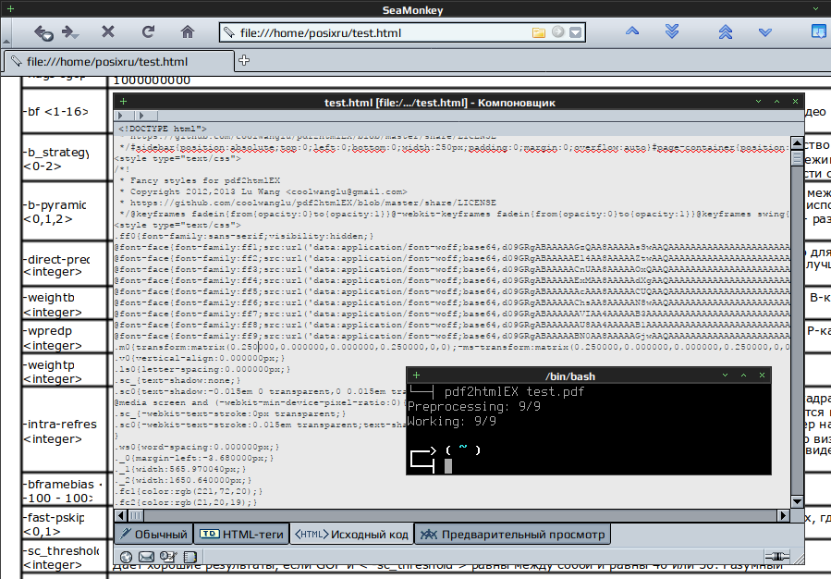Open the /bin/bash window menu plus button
This screenshot has height=579, width=831.
click(x=416, y=376)
